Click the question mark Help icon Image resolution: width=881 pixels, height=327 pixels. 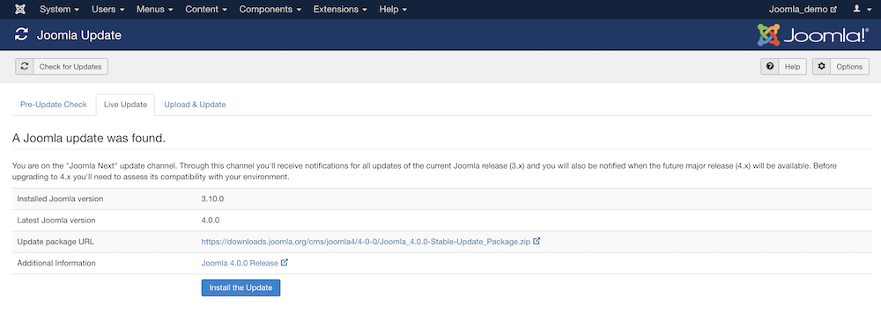point(770,66)
